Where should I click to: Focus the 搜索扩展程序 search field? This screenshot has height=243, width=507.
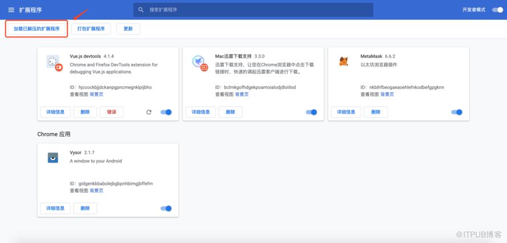coord(253,10)
